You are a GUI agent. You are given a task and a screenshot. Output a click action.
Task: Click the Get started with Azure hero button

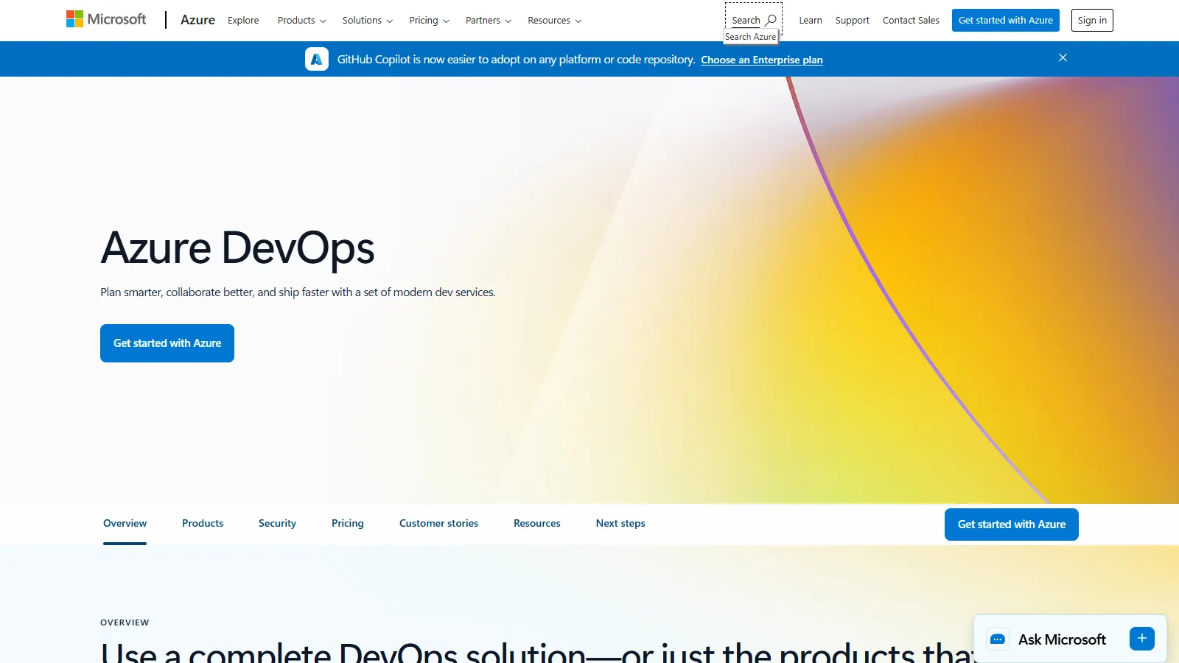point(167,343)
